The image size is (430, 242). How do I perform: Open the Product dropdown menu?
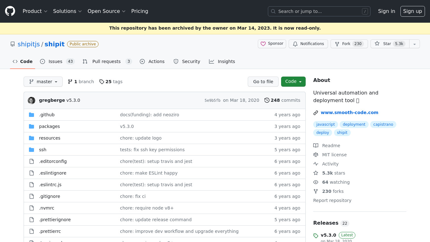[x=35, y=11]
